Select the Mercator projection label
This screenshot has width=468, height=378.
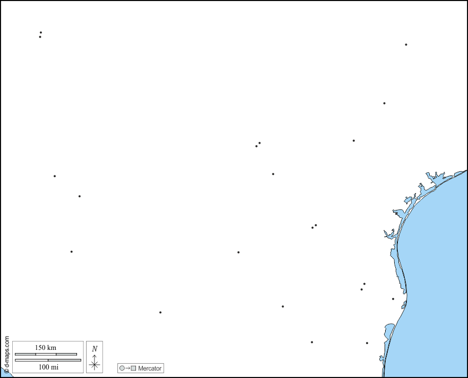(150, 368)
